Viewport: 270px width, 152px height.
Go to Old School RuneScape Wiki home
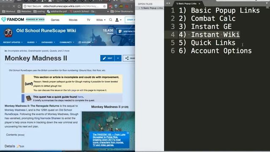tap(46, 31)
